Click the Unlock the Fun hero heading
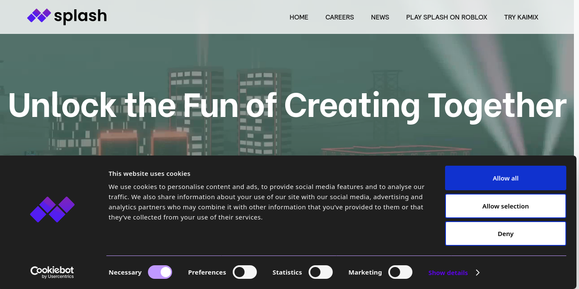 point(287,105)
